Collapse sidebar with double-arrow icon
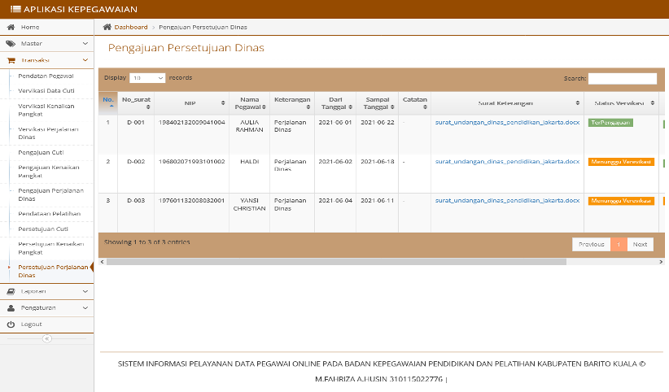This screenshot has height=392, width=669. tap(47, 338)
